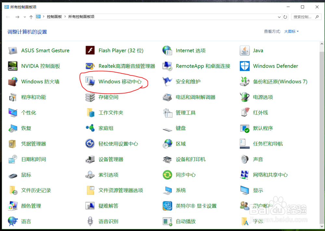Click the 控制面板 breadcrumb segment
Screen dimensions: 325x231
[54, 17]
